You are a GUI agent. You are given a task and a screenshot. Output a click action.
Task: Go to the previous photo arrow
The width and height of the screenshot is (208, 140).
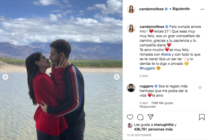click(x=5, y=77)
